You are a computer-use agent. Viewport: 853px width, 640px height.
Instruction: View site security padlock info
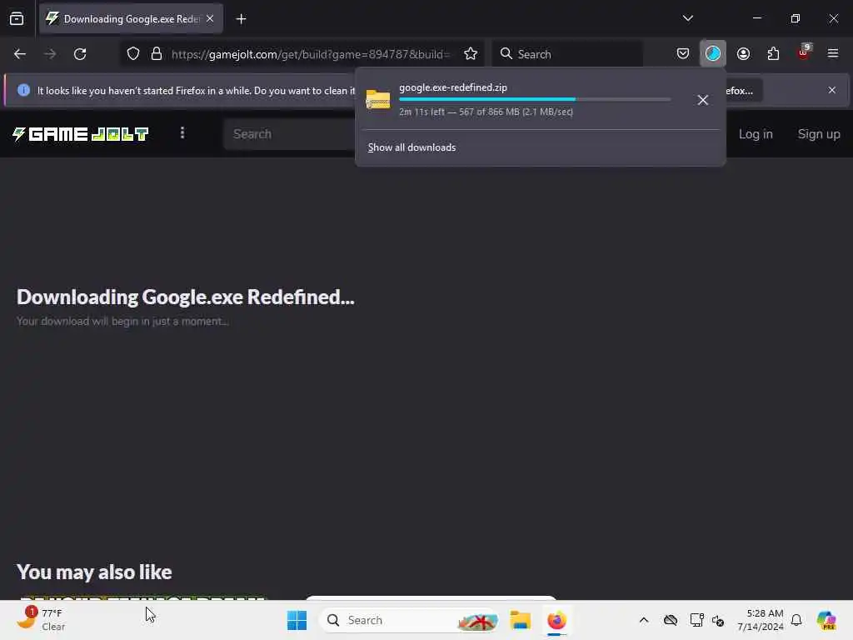tap(157, 54)
